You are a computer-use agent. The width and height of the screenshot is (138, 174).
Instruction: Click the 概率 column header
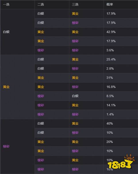coord(110,4)
